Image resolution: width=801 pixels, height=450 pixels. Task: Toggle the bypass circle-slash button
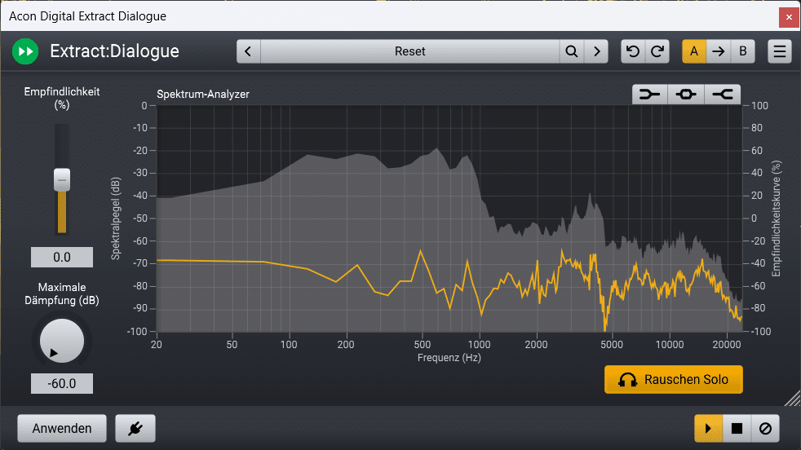click(x=765, y=428)
